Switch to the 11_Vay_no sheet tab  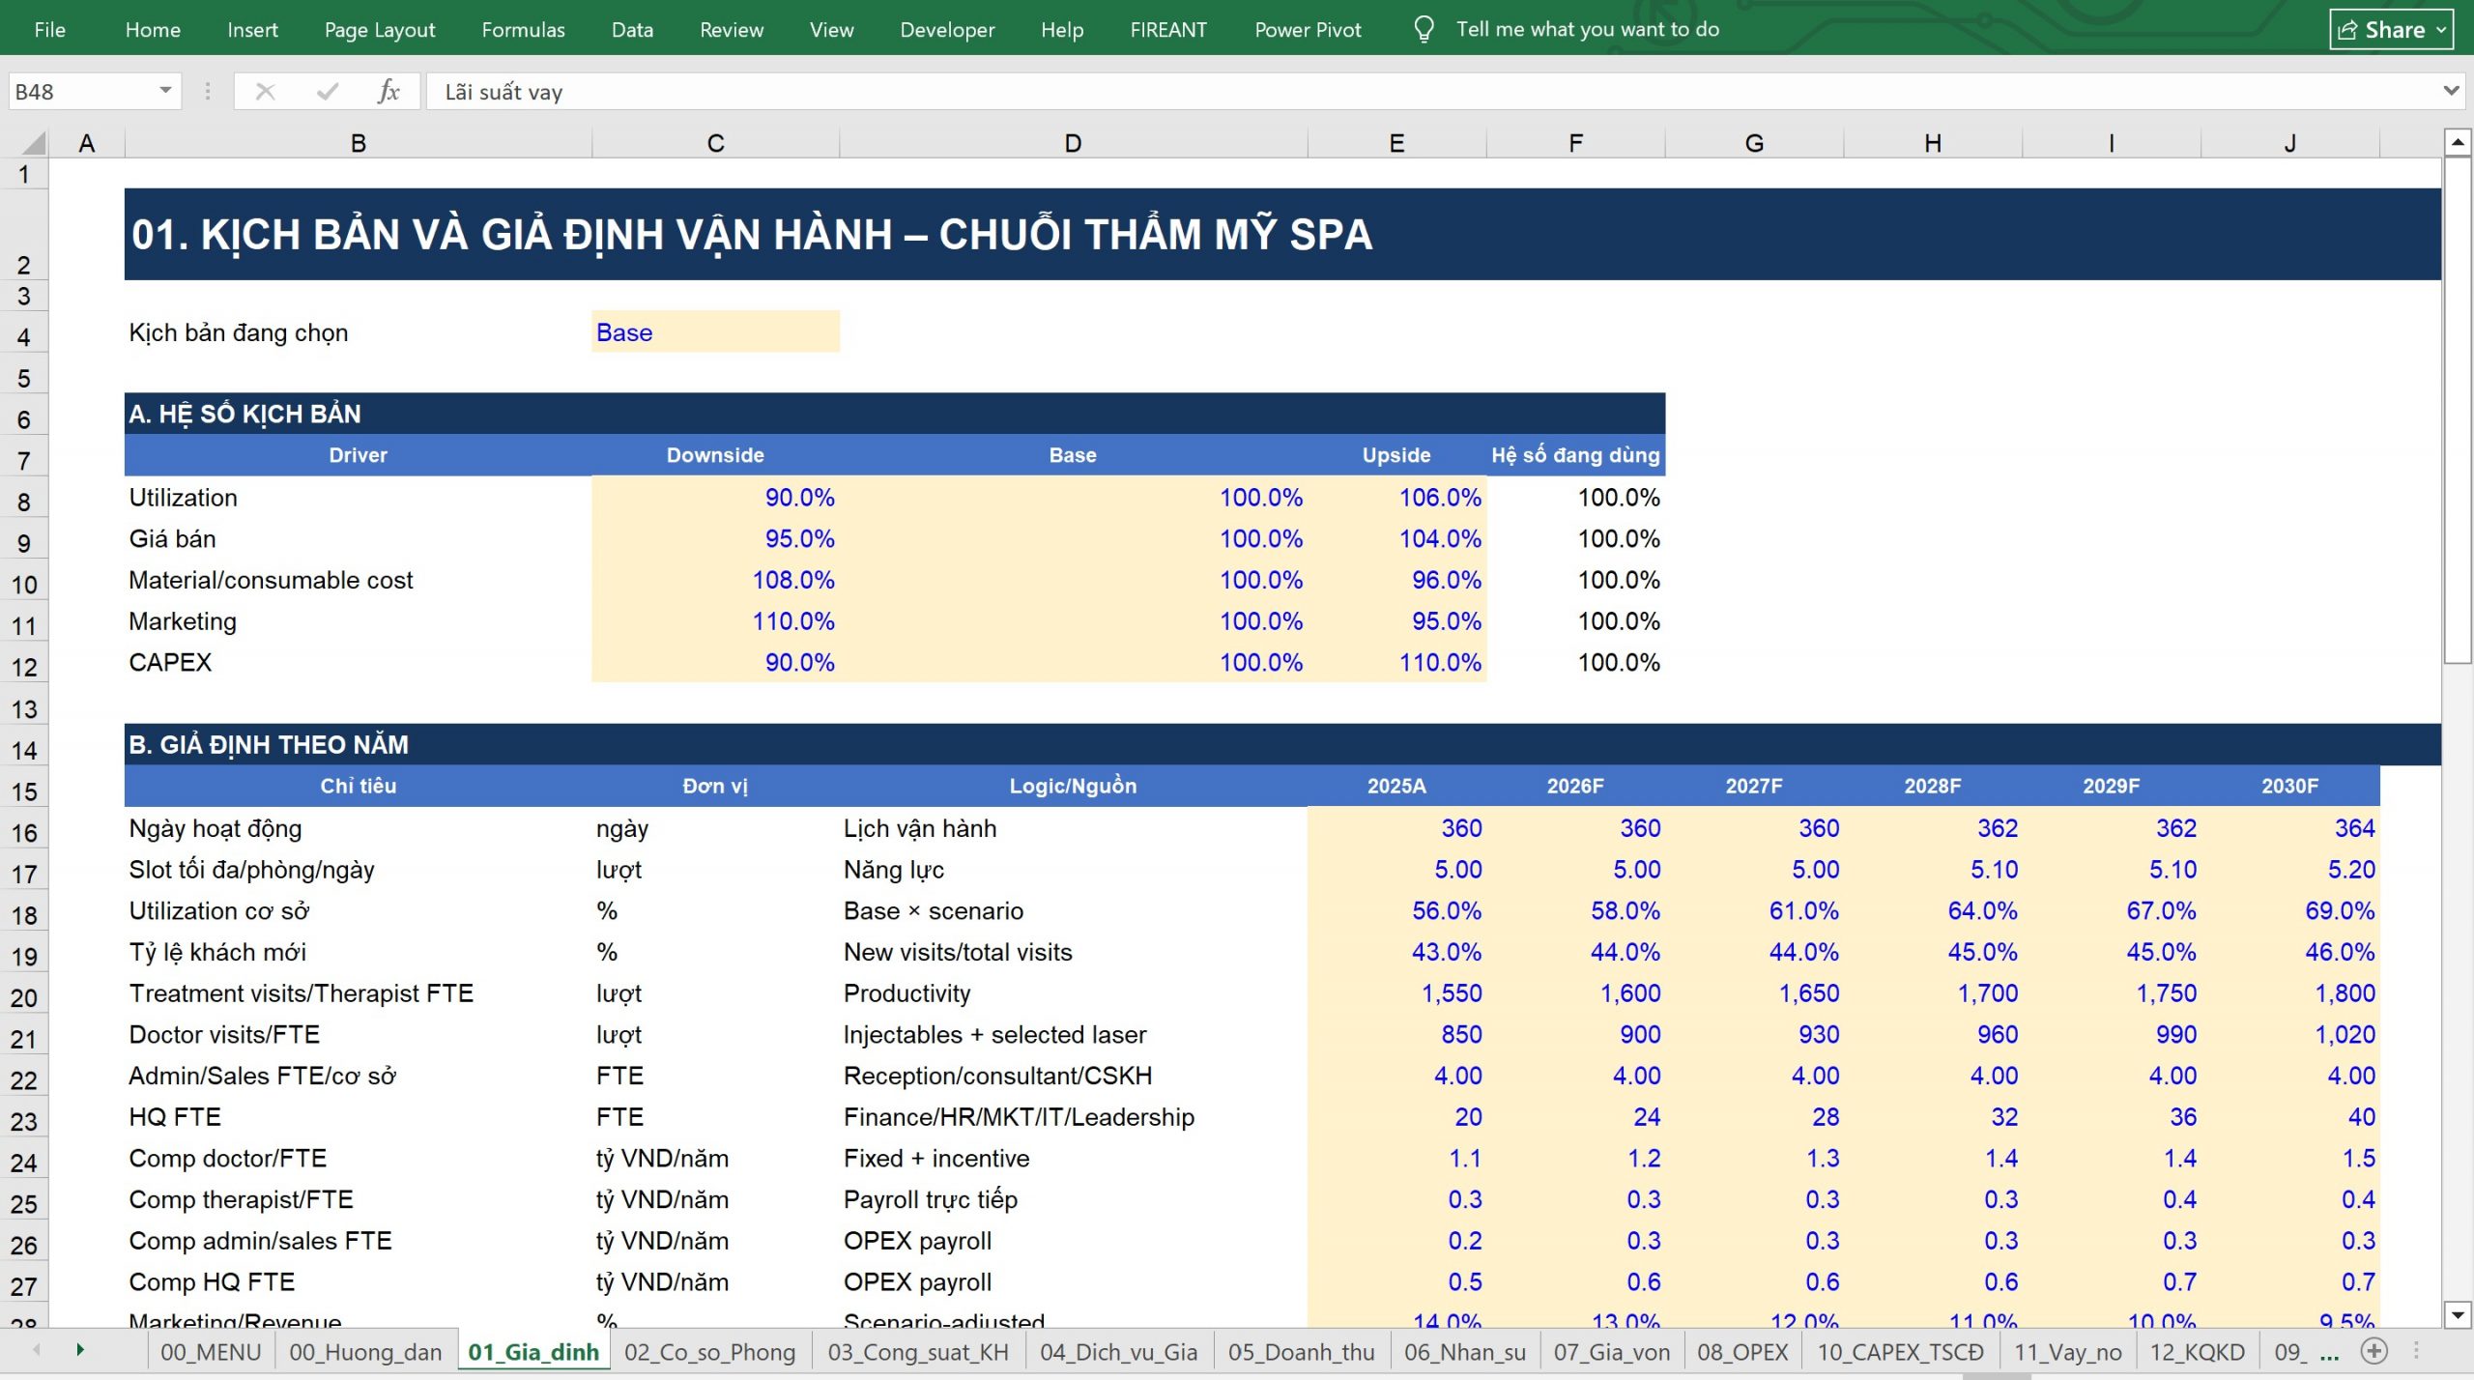[x=2067, y=1352]
